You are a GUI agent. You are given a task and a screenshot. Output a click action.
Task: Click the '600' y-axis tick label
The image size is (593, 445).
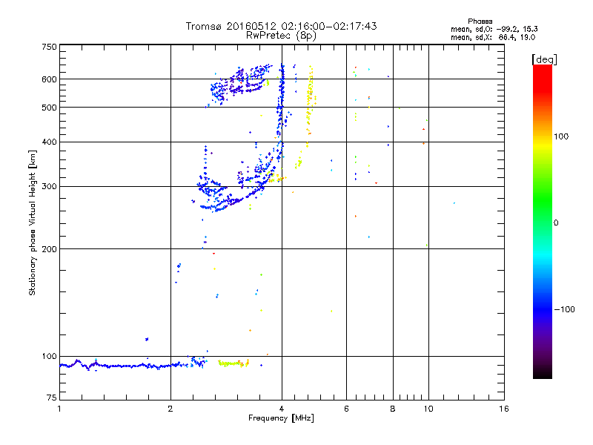pyautogui.click(x=49, y=79)
